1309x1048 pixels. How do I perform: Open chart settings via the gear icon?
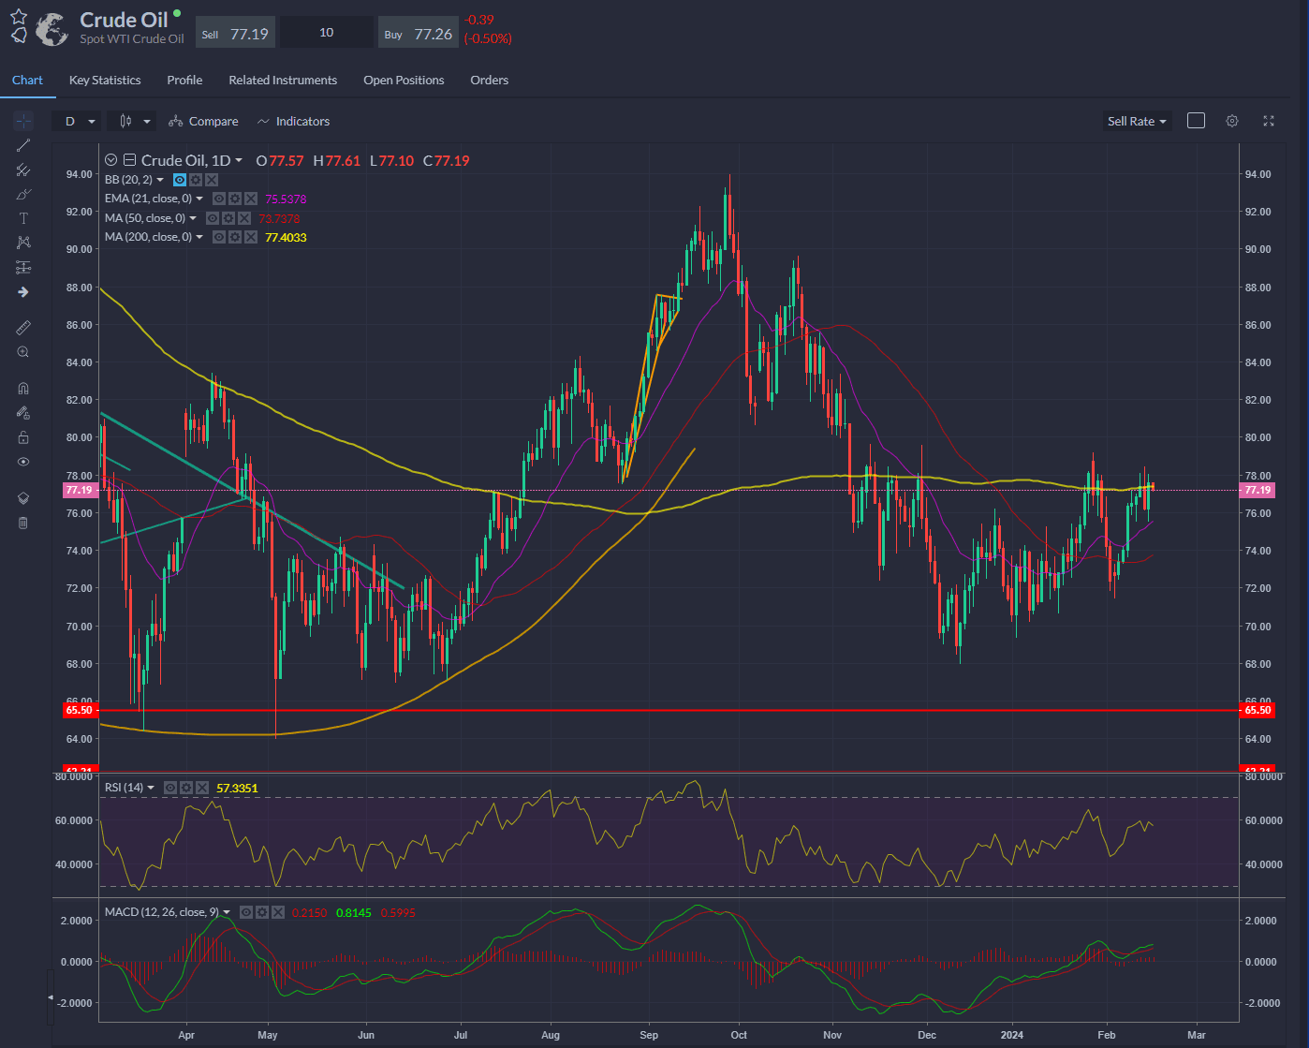(x=1231, y=121)
